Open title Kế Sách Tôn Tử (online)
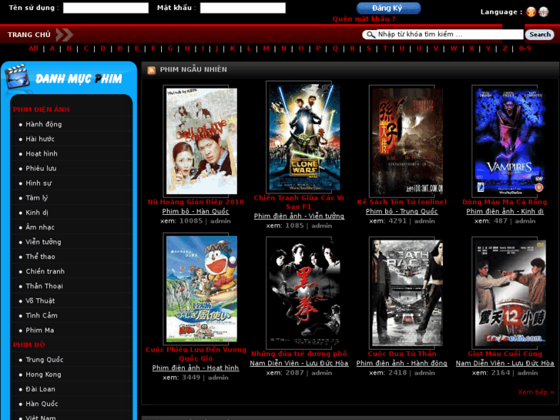560x420 pixels. tap(402, 202)
